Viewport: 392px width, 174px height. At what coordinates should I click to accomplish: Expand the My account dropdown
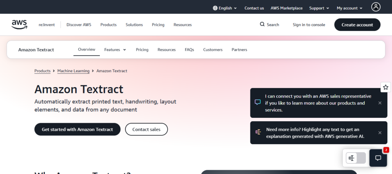350,8
